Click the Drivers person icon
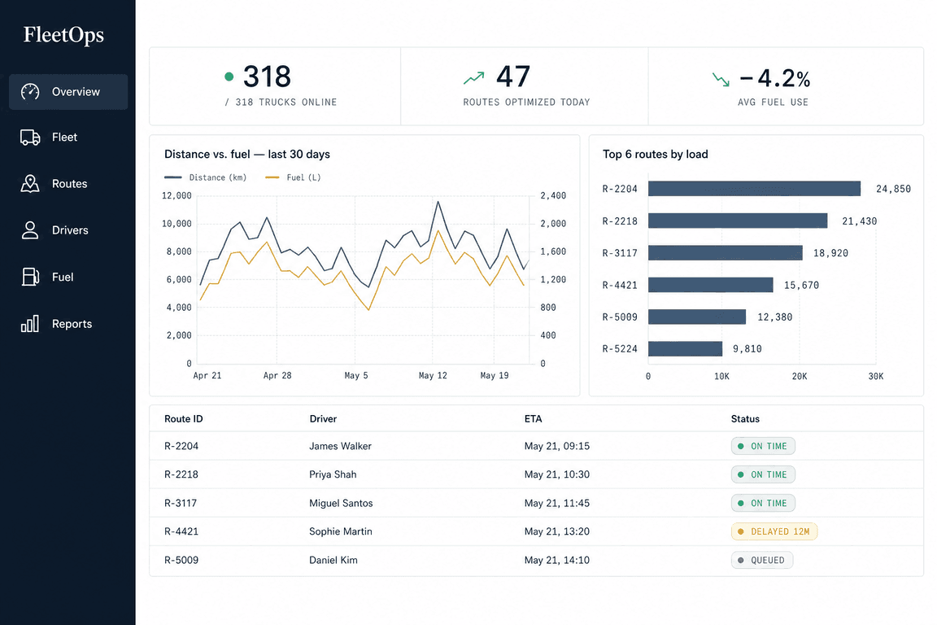 [30, 230]
